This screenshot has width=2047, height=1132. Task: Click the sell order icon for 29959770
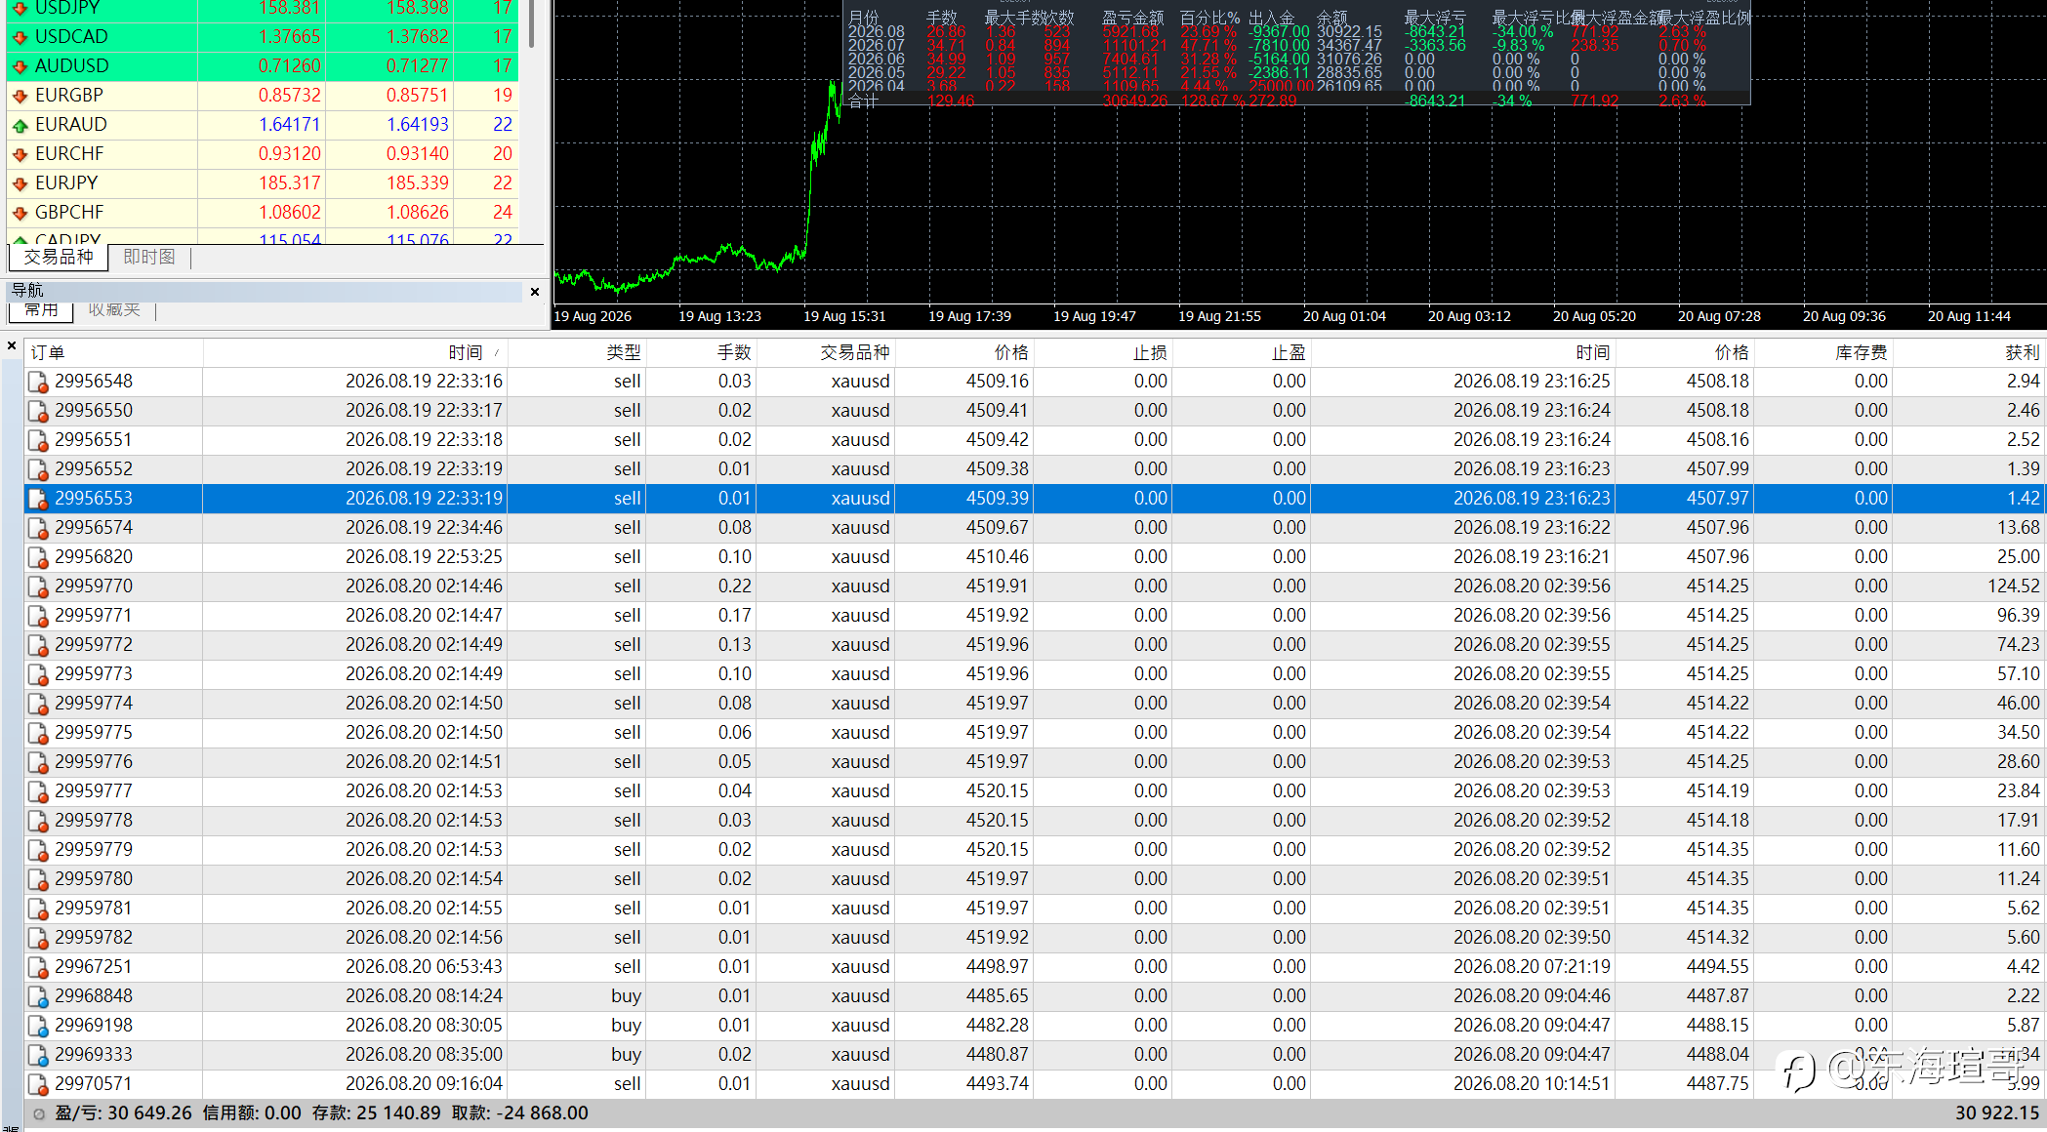click(x=38, y=586)
